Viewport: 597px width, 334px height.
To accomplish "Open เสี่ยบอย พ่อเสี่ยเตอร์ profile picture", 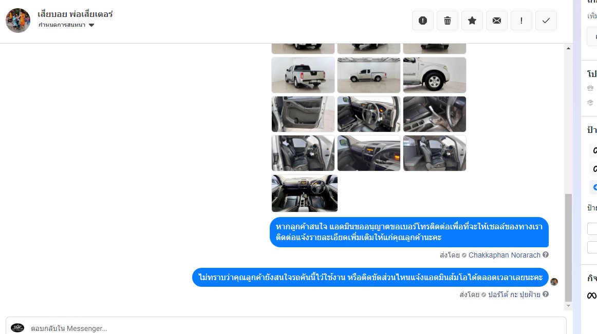I will (18, 21).
